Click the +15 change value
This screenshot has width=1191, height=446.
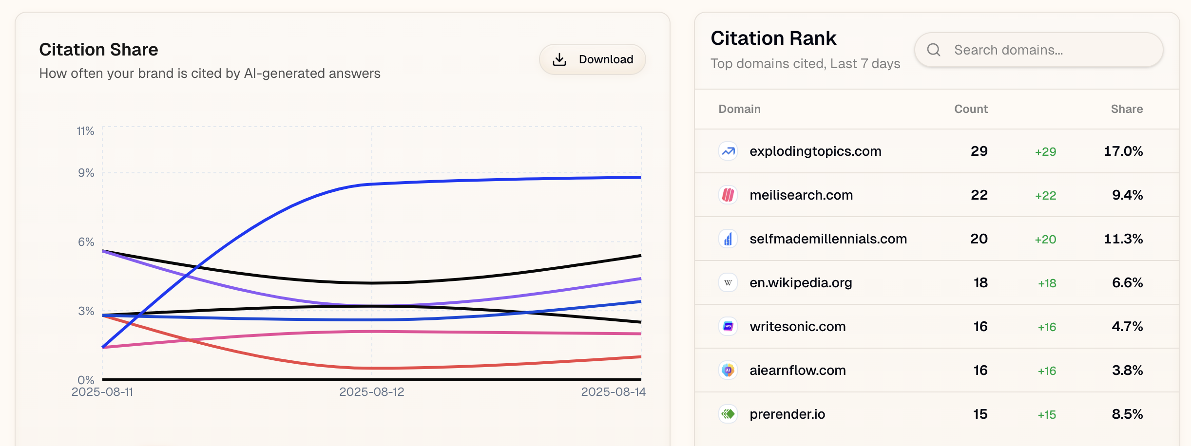click(1047, 415)
